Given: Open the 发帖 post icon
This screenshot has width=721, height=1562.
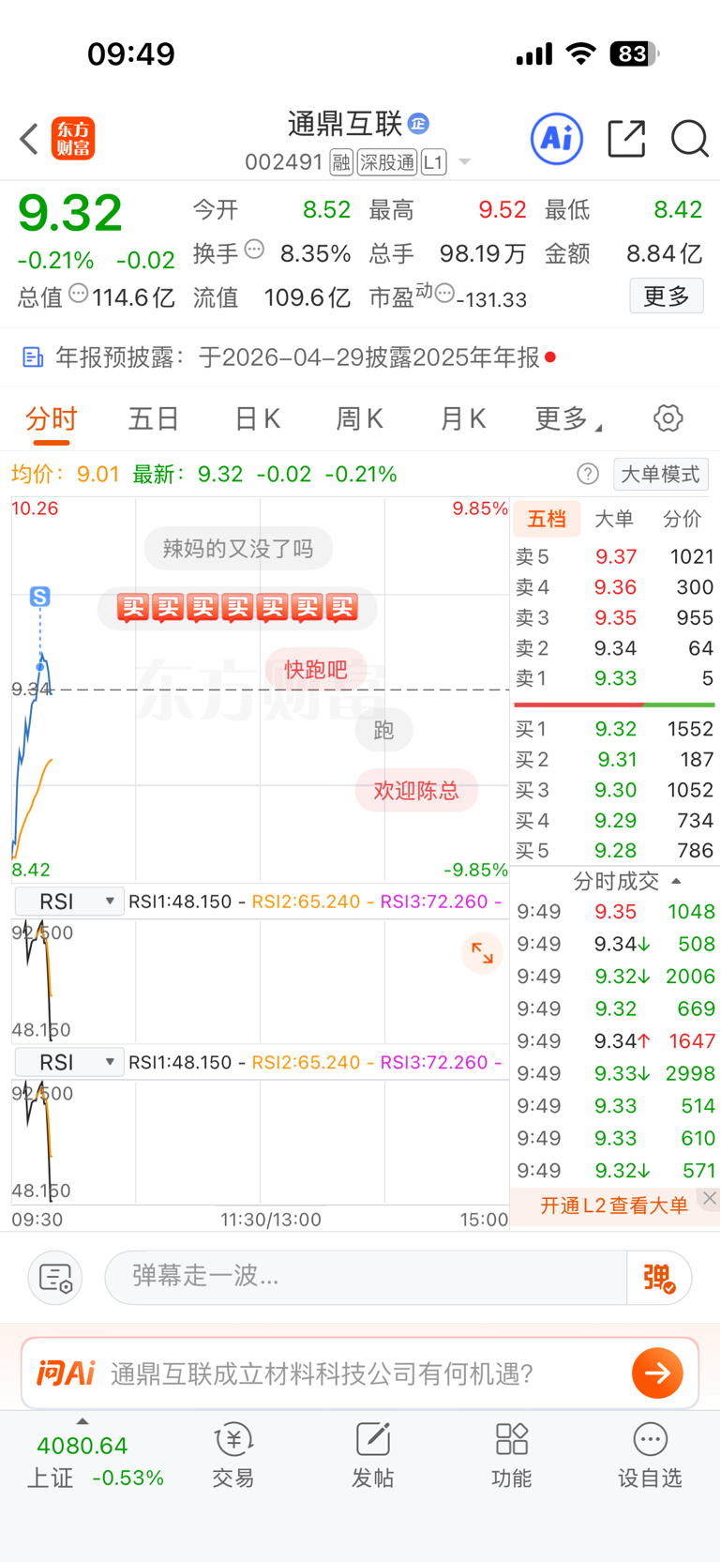Looking at the screenshot, I should [x=372, y=1455].
